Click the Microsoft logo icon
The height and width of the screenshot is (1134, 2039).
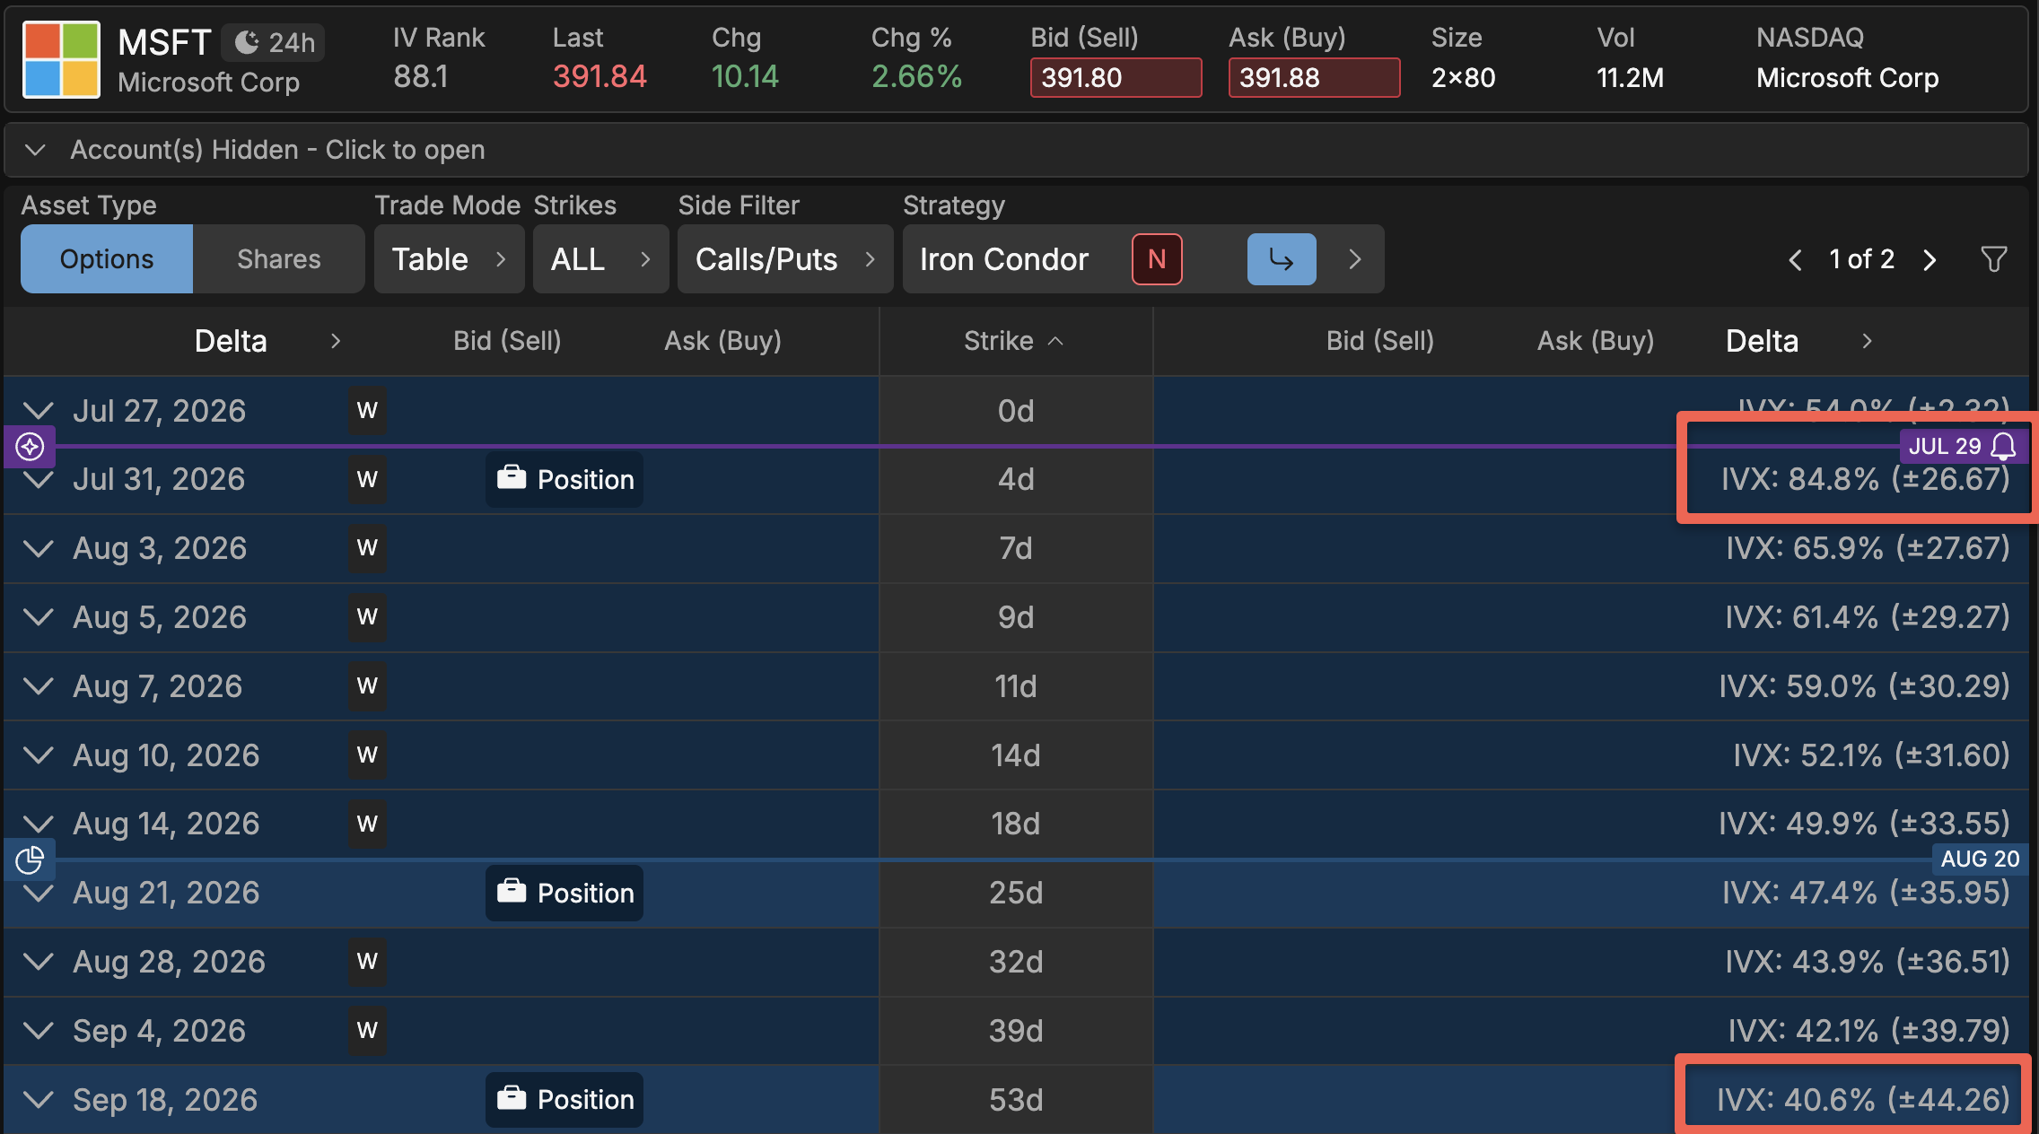pyautogui.click(x=61, y=59)
